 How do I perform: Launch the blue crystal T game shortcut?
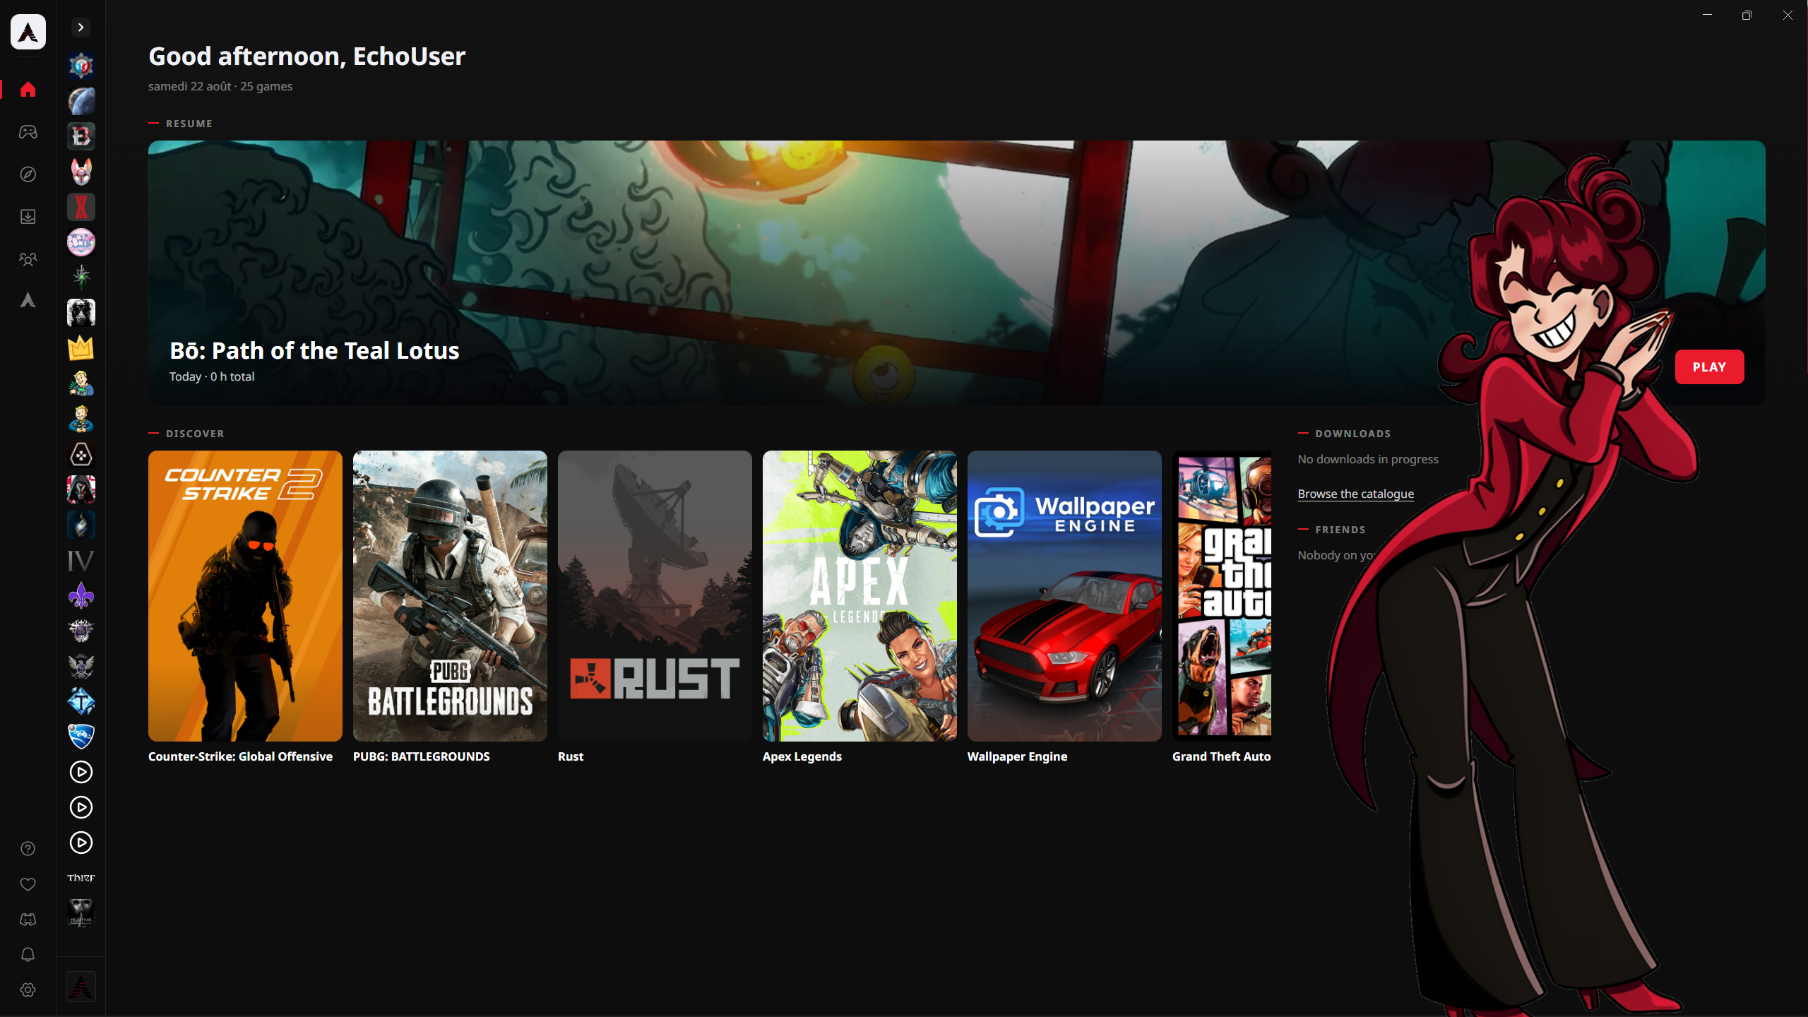(81, 701)
